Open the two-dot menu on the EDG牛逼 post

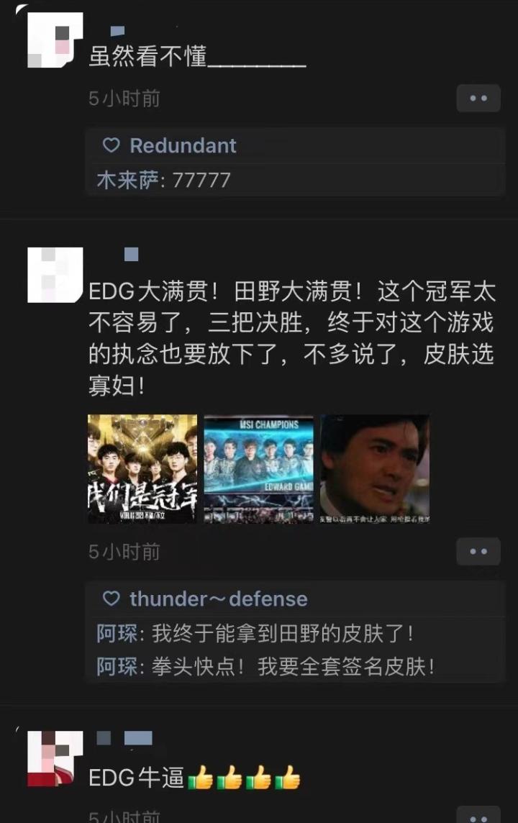(x=478, y=815)
